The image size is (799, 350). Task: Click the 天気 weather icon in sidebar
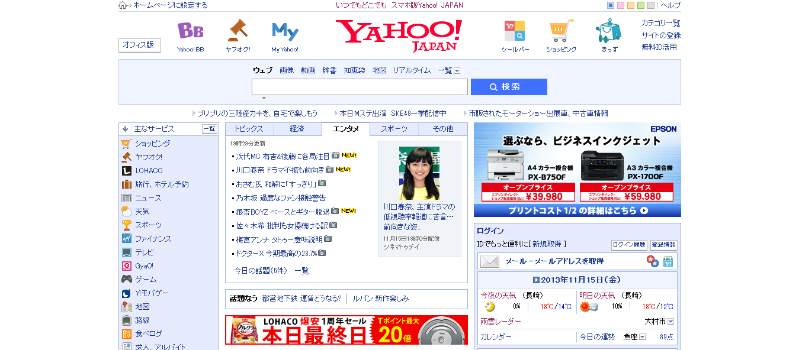pos(126,212)
